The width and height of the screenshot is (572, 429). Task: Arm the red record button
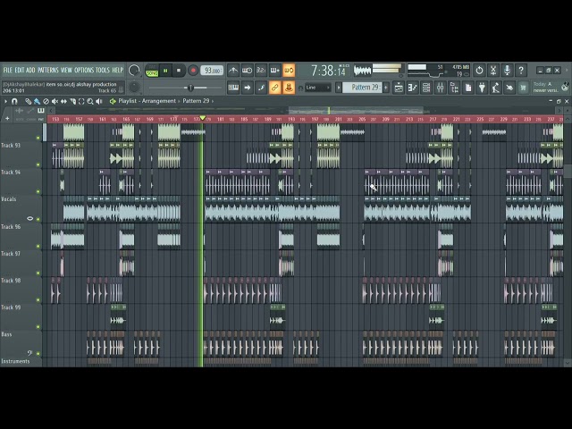click(193, 71)
